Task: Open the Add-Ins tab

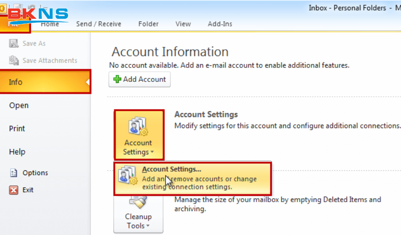Action: point(220,24)
